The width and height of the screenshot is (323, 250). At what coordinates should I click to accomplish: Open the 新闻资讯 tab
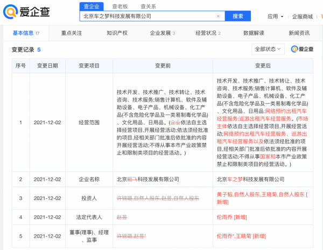click(300, 33)
